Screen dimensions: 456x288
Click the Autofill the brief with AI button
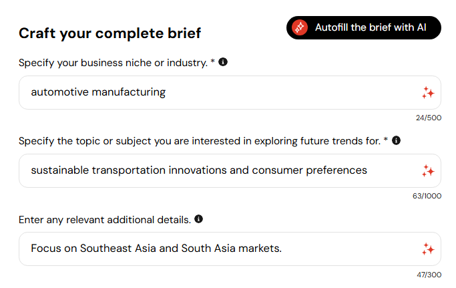pos(364,28)
